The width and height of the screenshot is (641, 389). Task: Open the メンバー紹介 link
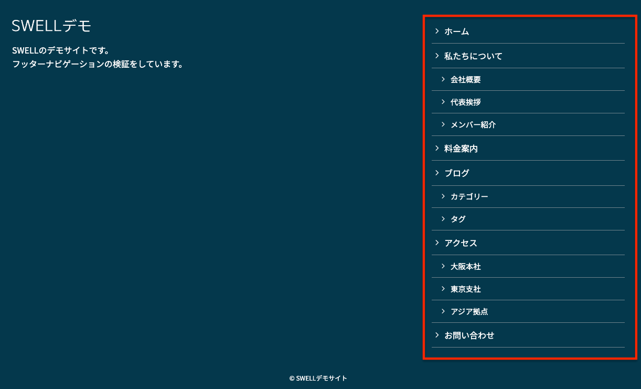(472, 124)
